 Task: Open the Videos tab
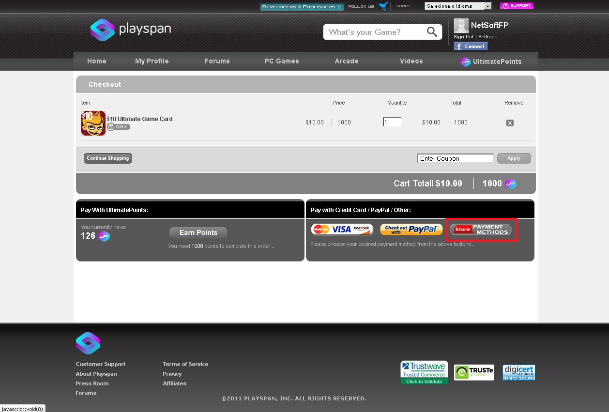(x=411, y=61)
